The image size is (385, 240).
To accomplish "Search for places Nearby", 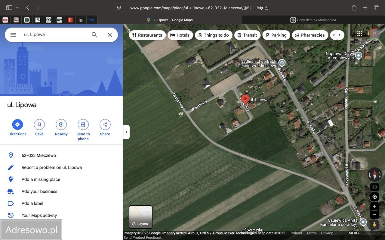I will pyautogui.click(x=61, y=124).
